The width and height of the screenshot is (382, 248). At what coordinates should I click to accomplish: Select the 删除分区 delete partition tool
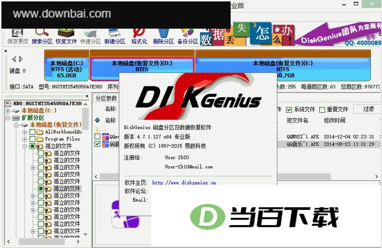tap(163, 37)
